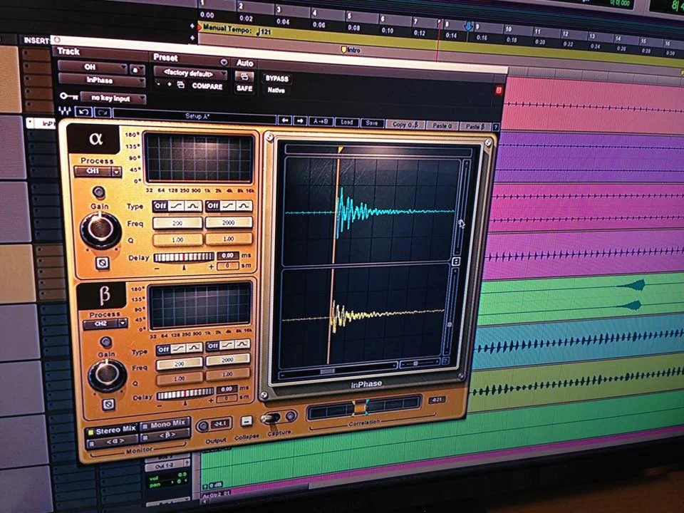Click the preset copy settings icon

180,85
